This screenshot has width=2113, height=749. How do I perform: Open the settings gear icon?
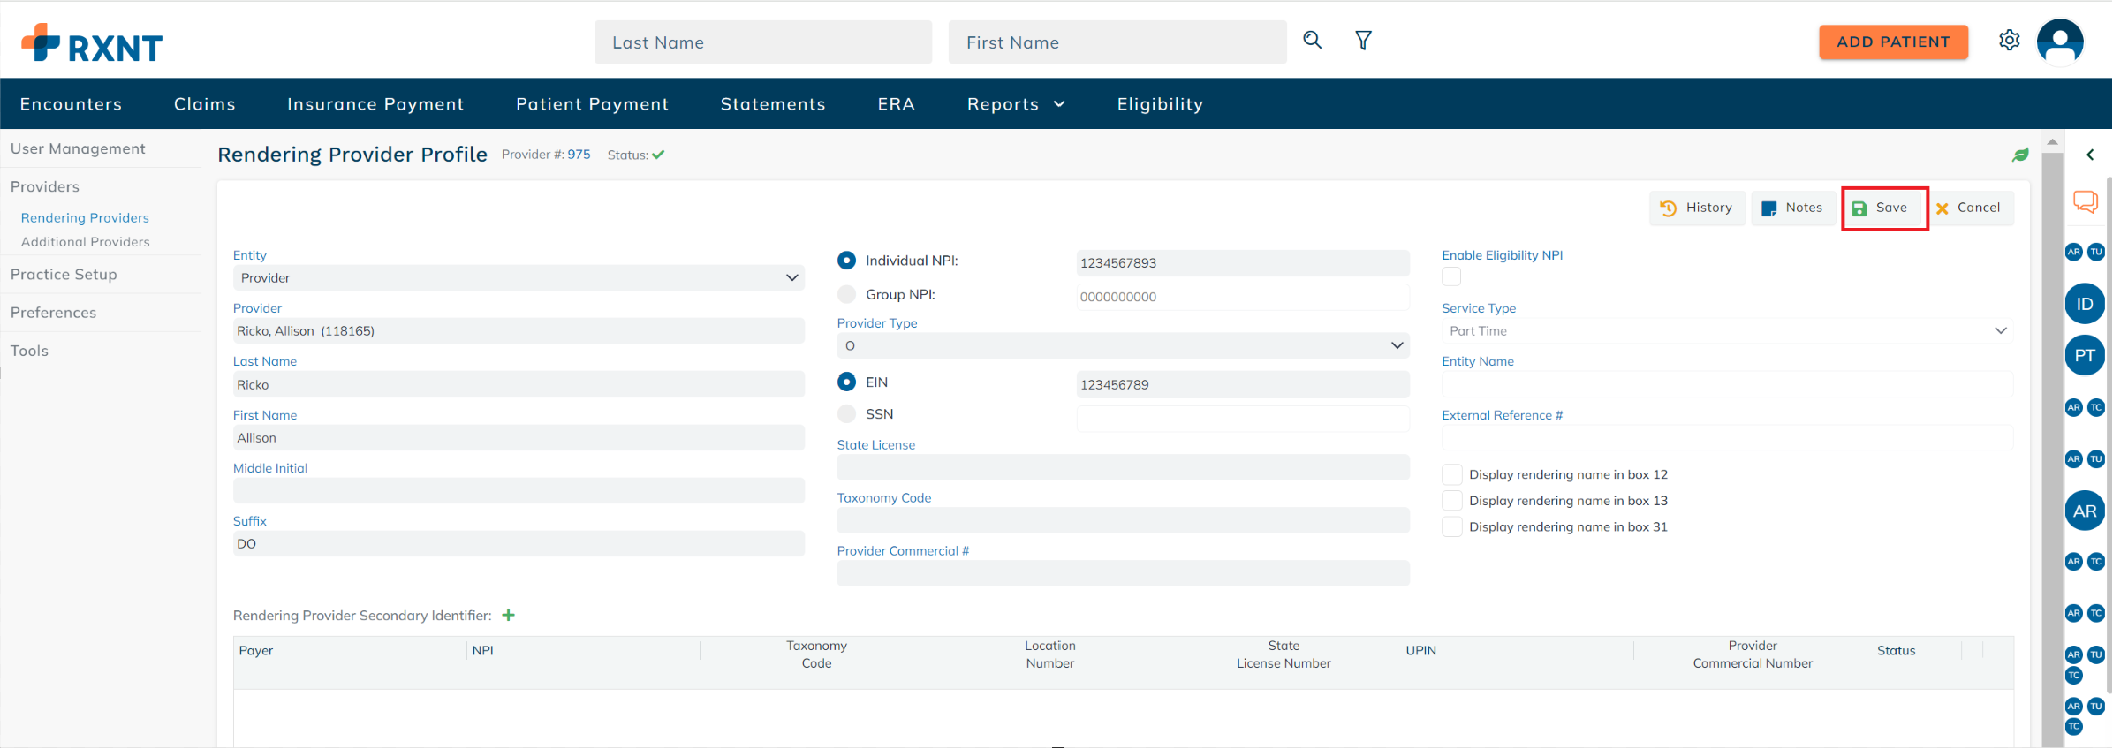pos(2009,41)
